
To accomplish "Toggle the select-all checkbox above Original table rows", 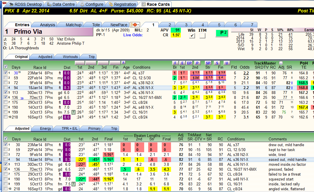I will coord(5,67).
